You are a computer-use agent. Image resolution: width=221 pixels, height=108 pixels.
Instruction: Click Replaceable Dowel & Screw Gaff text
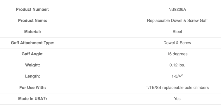tap(177, 20)
